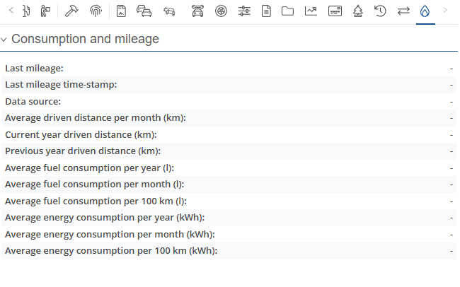This screenshot has height=287, width=460.
Task: Collapse the Consumption and mileage section
Action: coord(5,40)
